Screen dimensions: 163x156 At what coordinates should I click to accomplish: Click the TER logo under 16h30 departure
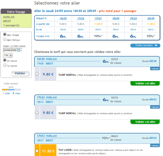(x=63, y=36)
